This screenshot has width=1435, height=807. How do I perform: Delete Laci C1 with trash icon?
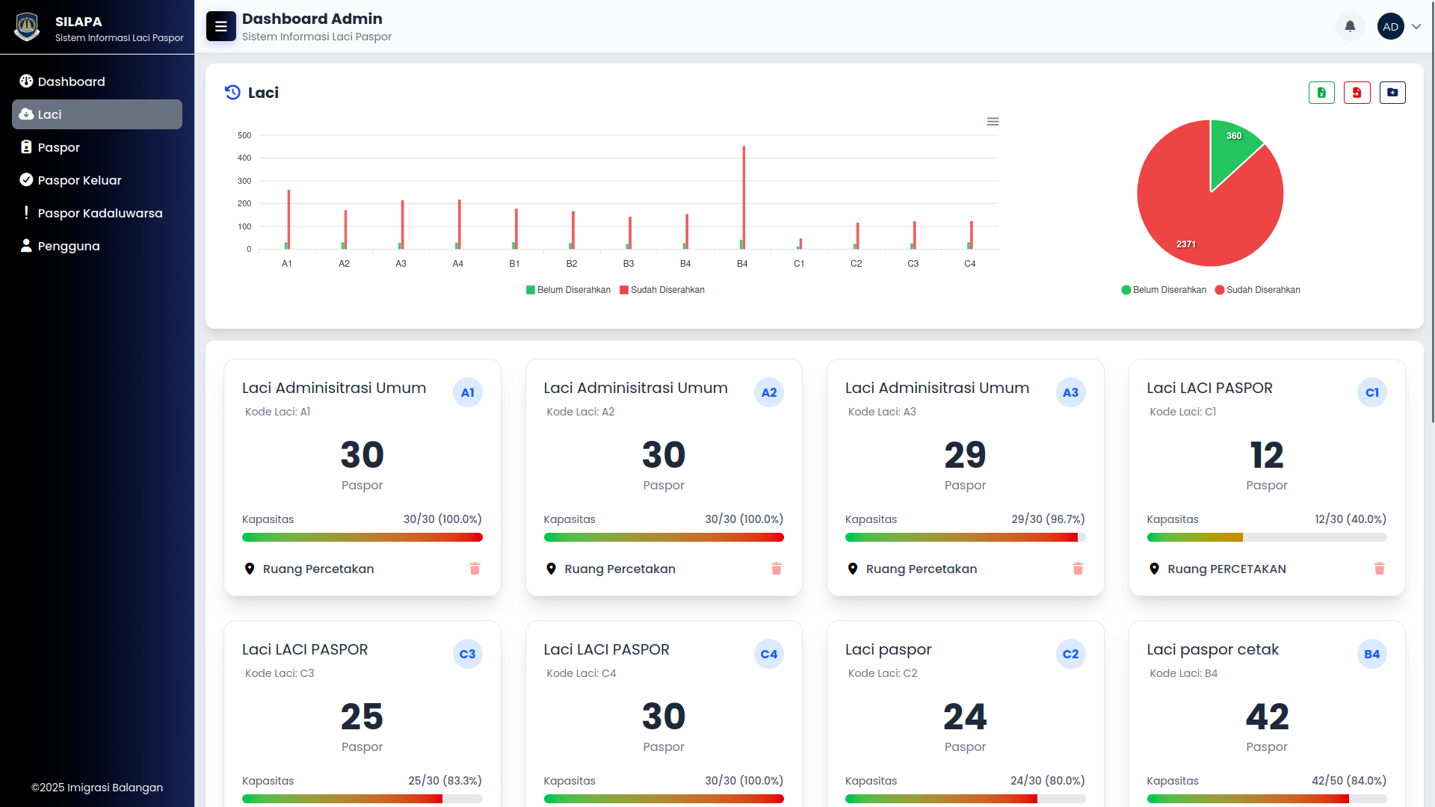tap(1380, 569)
